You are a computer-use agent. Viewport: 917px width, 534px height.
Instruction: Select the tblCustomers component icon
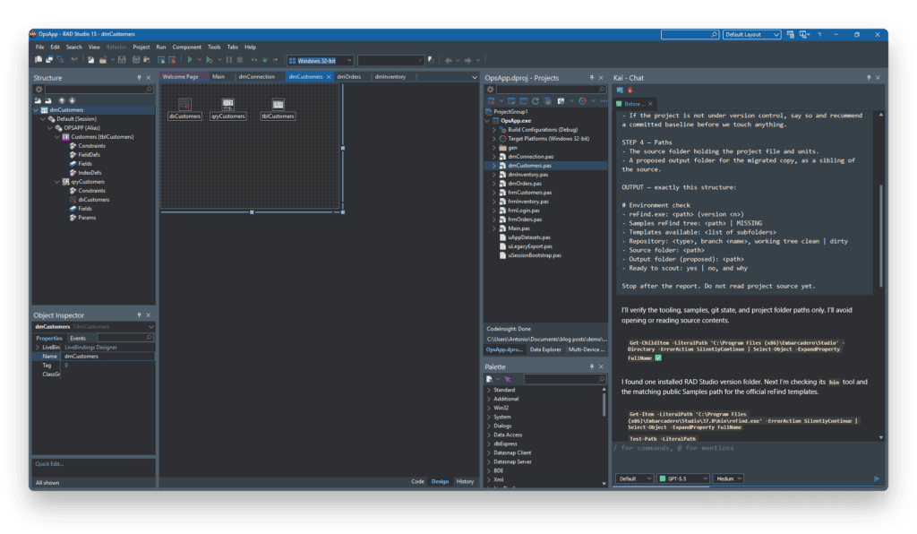(x=278, y=104)
